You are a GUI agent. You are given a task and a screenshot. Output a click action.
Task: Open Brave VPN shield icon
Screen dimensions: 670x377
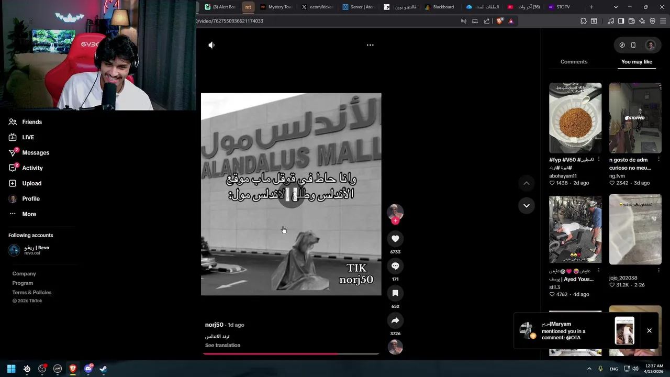[x=653, y=21]
